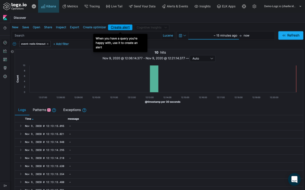
Task: Expand the Demo-Logz.io account dropdown
Action: [282, 6]
